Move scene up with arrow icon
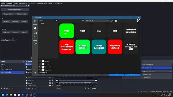This screenshot has width=173, height=97. 10,88
